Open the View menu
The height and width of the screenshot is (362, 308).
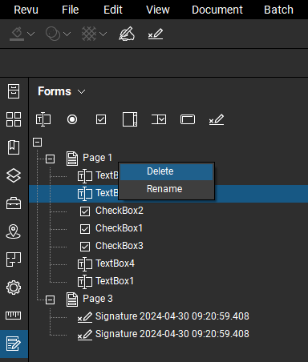158,10
